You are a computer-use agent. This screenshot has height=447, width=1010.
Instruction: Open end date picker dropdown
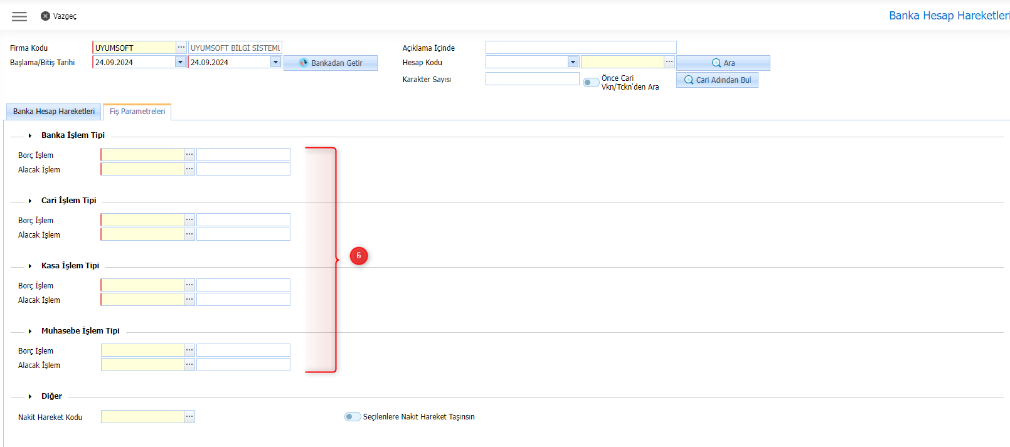pyautogui.click(x=275, y=62)
